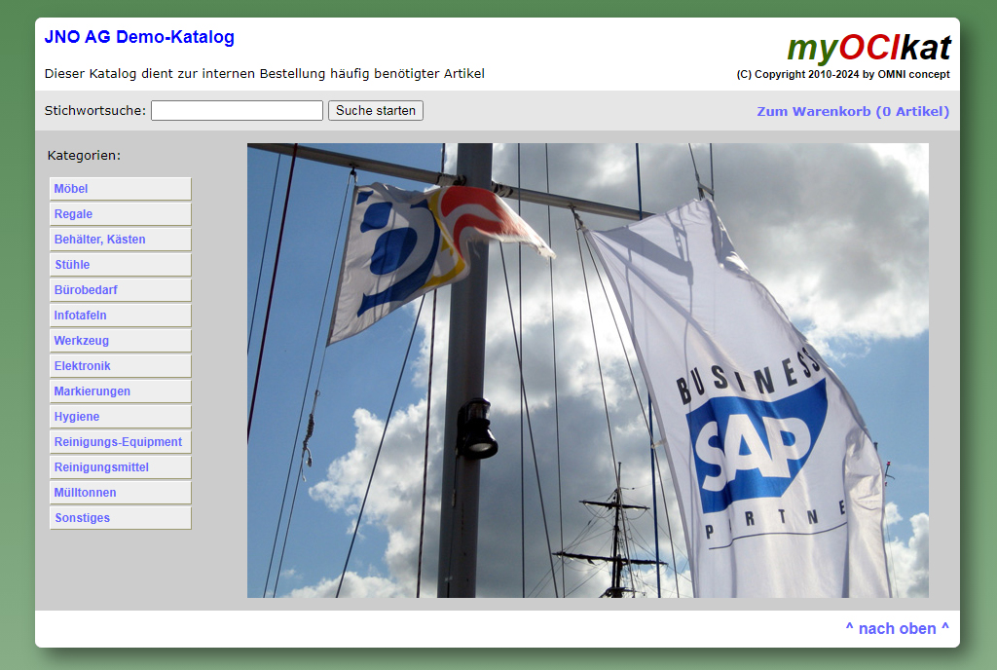Open the Markierungen category
The height and width of the screenshot is (670, 997).
point(120,391)
